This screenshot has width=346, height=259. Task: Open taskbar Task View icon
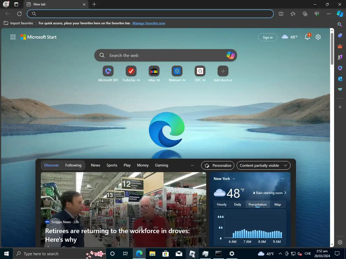pyautogui.click(x=125, y=254)
